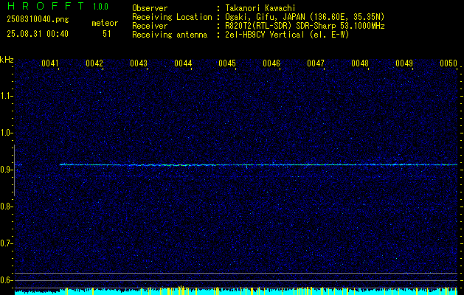Viewport: 464px width, 295px height.
Task: Click the bright horizontal carrier signal line
Action: tap(258, 164)
